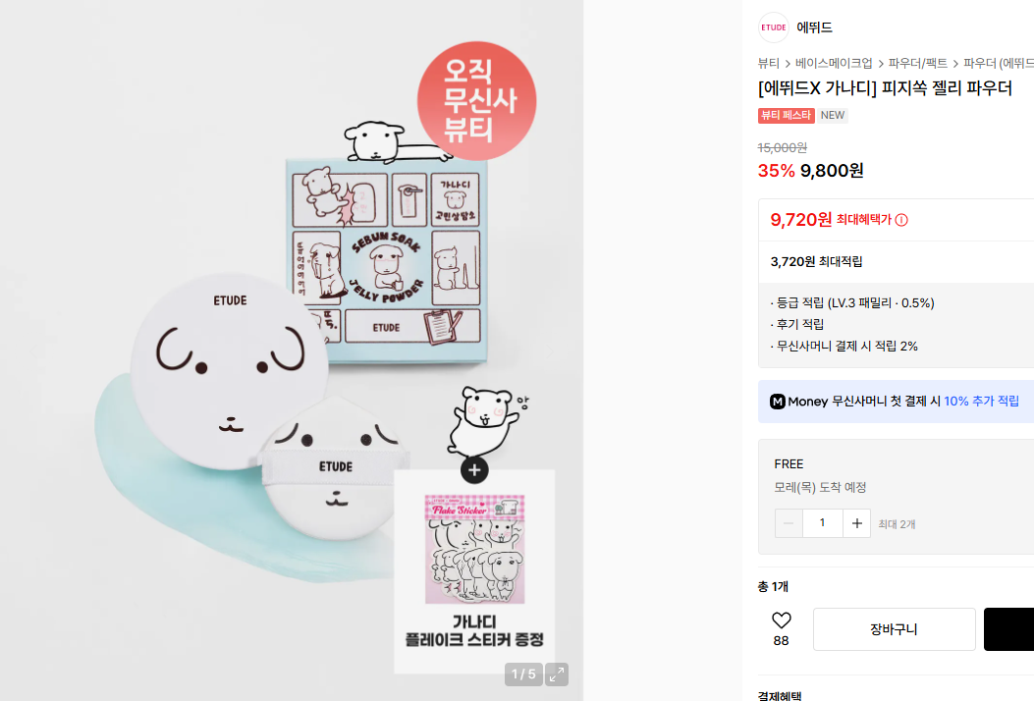Click the black purchase button
1034x701 pixels.
[1008, 629]
